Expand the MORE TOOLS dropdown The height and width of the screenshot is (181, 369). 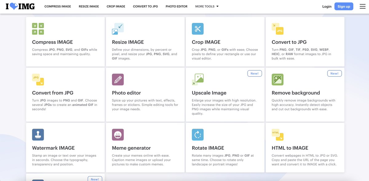(206, 6)
